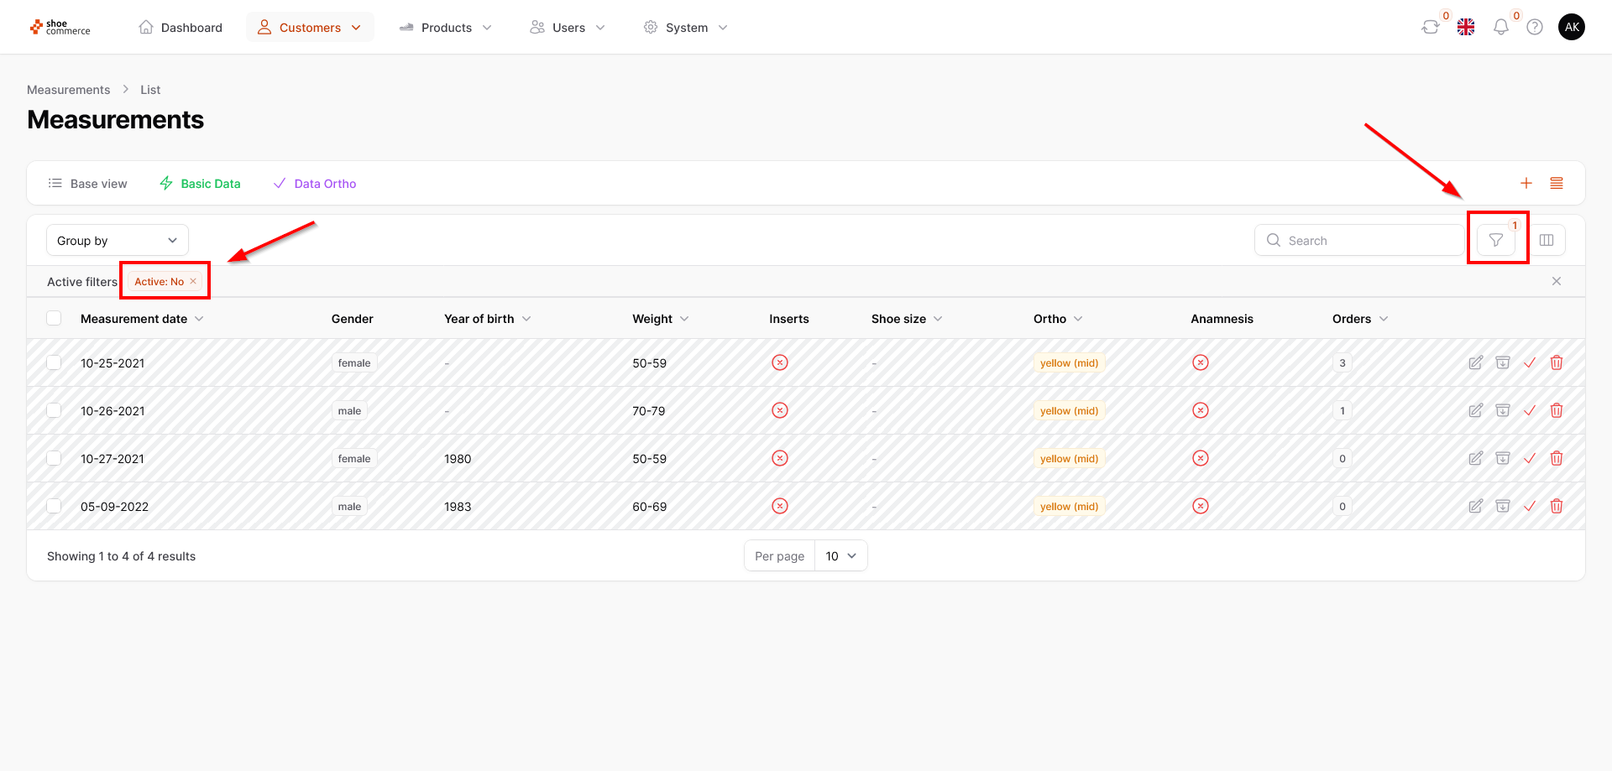
Task: Open the help question mark icon
Action: tap(1534, 28)
